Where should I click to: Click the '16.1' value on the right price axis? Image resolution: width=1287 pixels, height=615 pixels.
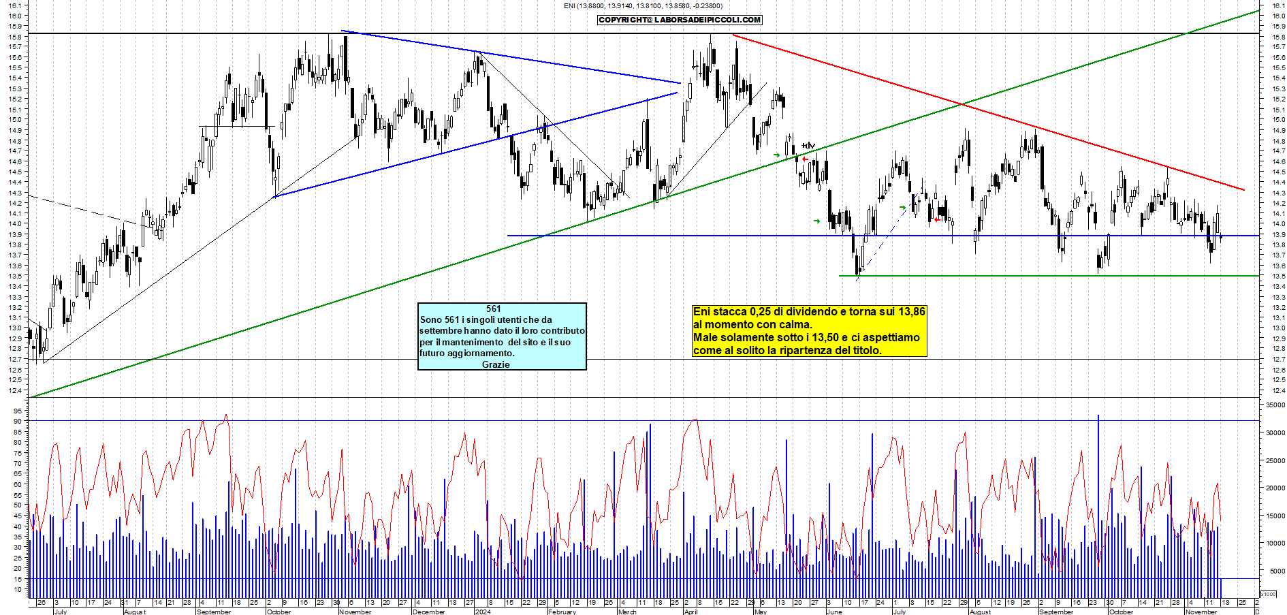[1277, 5]
